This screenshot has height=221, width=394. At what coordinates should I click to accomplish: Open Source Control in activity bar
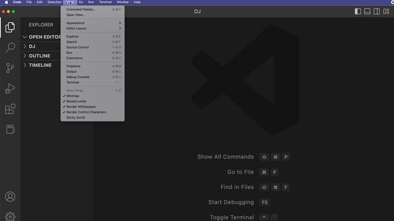[10, 68]
